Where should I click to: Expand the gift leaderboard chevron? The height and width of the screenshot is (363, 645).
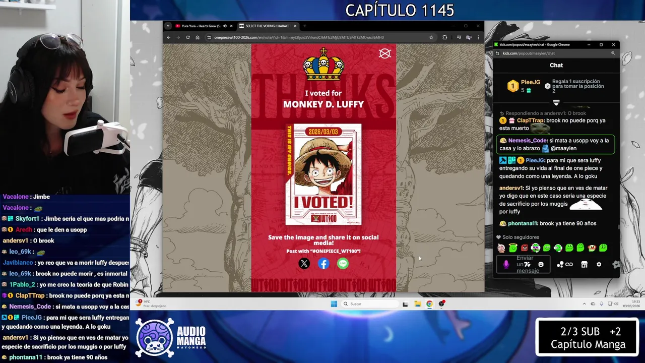click(x=556, y=102)
